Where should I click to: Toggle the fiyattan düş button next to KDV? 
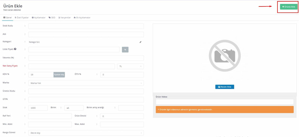tap(59, 75)
